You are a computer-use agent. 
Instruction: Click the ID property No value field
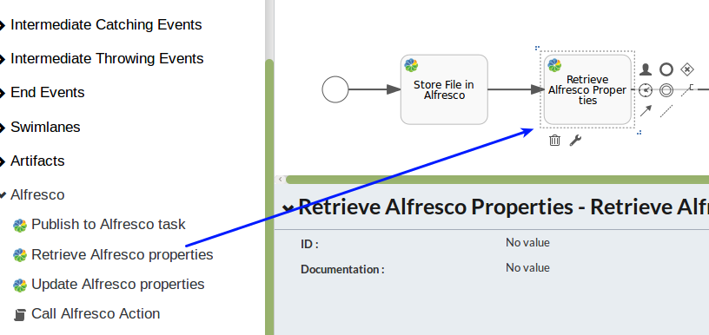pyautogui.click(x=527, y=243)
